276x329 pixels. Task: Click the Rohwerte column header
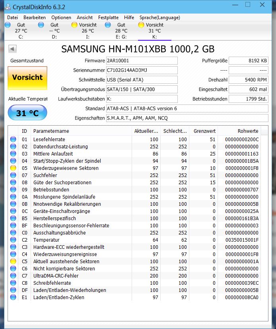point(239,131)
